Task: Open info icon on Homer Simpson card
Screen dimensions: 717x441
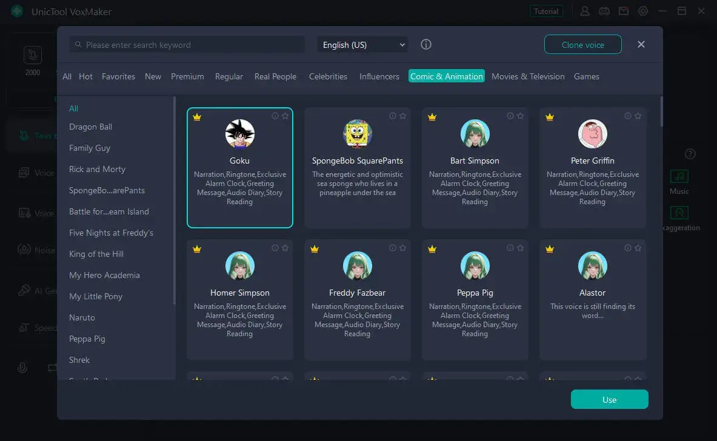Action: point(275,248)
